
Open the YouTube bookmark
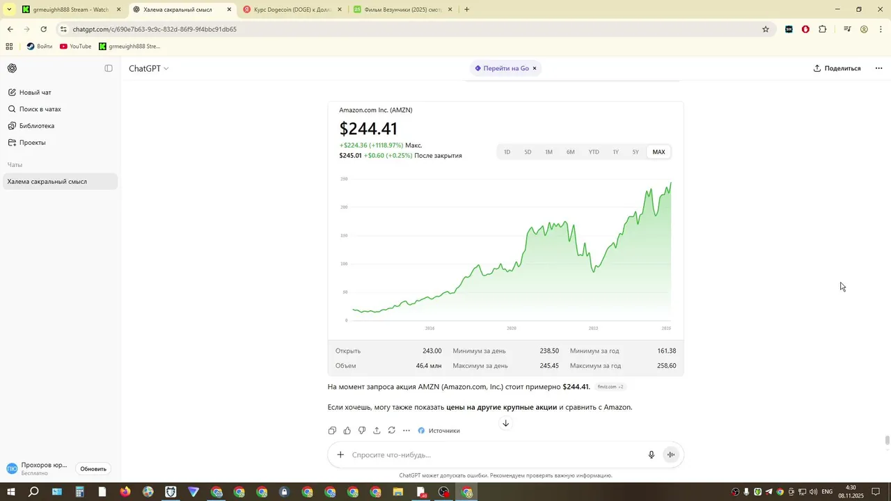pos(75,47)
